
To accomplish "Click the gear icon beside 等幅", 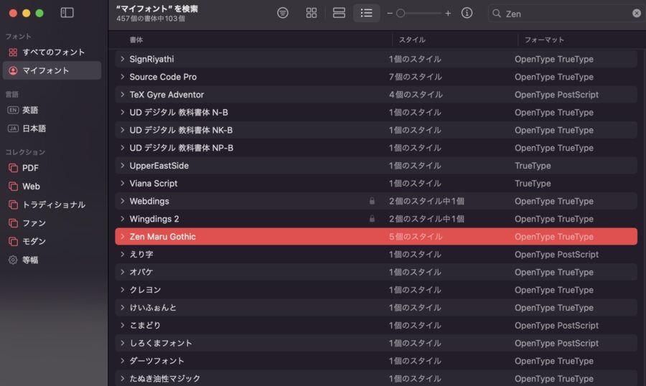I will (x=13, y=260).
